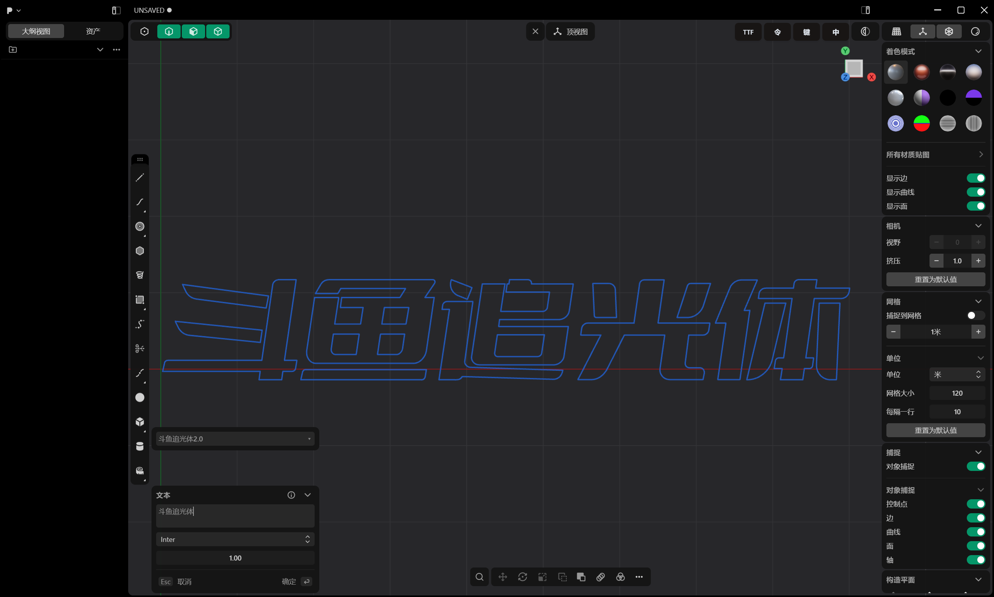Click the edge selection mode icon
This screenshot has height=597, width=994.
click(169, 31)
